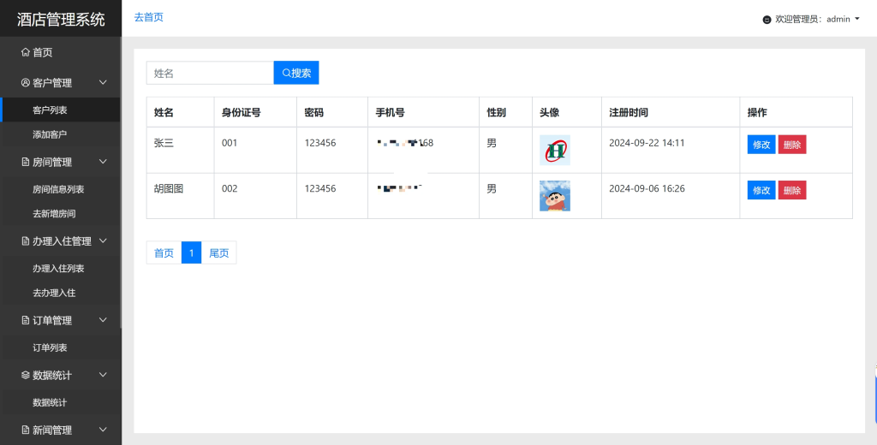The image size is (877, 445).
Task: Collapse the 数据统计 chevron
Action: point(103,375)
